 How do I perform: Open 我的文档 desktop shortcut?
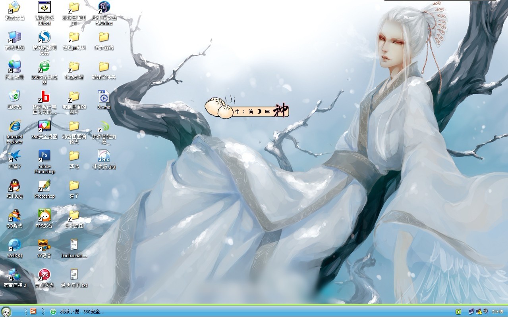(x=15, y=11)
